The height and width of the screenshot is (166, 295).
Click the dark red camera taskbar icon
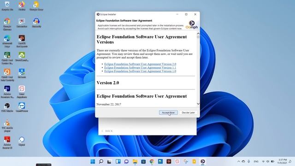[x=169, y=161]
